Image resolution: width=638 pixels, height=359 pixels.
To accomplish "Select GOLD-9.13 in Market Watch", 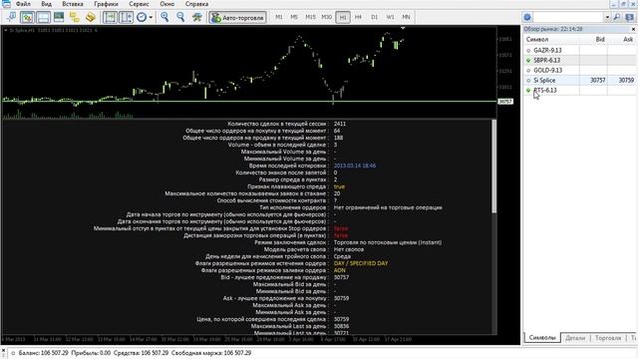I will coord(547,71).
